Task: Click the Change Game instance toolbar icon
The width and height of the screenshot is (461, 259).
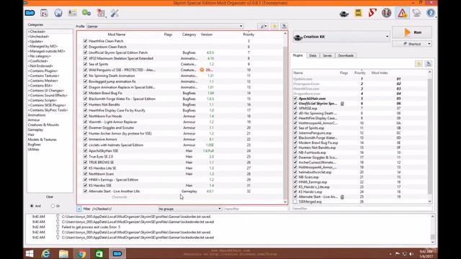Action: pyautogui.click(x=30, y=13)
